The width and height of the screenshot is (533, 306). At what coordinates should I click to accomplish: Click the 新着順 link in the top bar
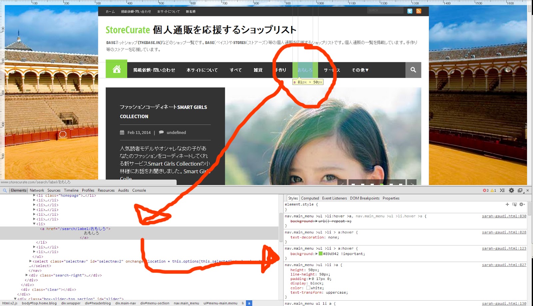tap(191, 11)
